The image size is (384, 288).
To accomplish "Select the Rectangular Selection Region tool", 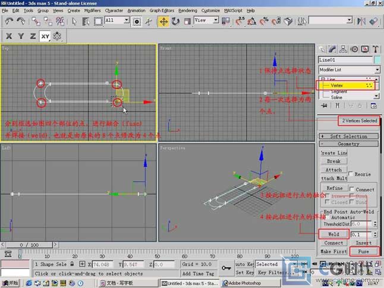I will 98,21.
